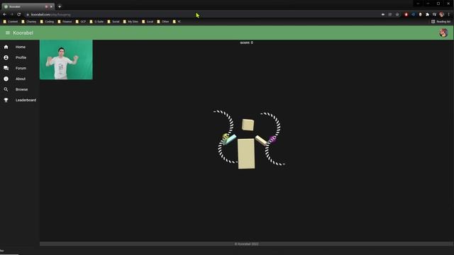
Task: Click the camera icon in address bar
Action: (383, 14)
